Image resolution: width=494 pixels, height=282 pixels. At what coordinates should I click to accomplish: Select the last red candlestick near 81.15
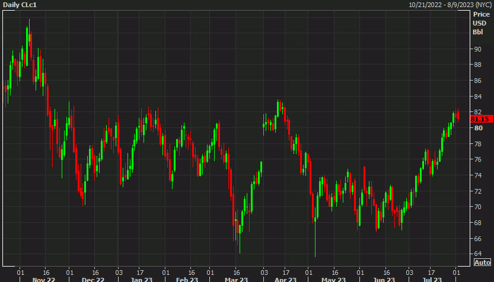click(458, 115)
